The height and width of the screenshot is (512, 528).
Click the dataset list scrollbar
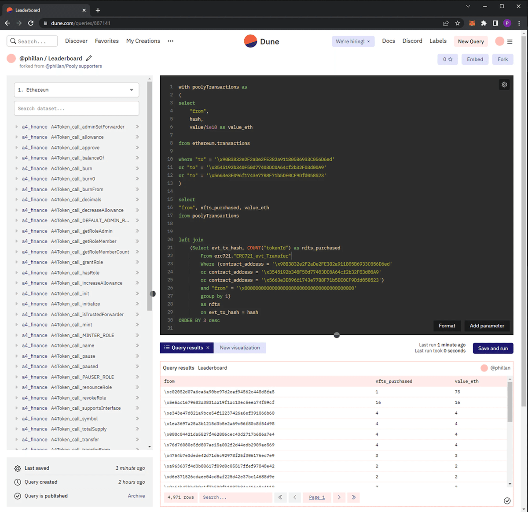[x=150, y=196]
